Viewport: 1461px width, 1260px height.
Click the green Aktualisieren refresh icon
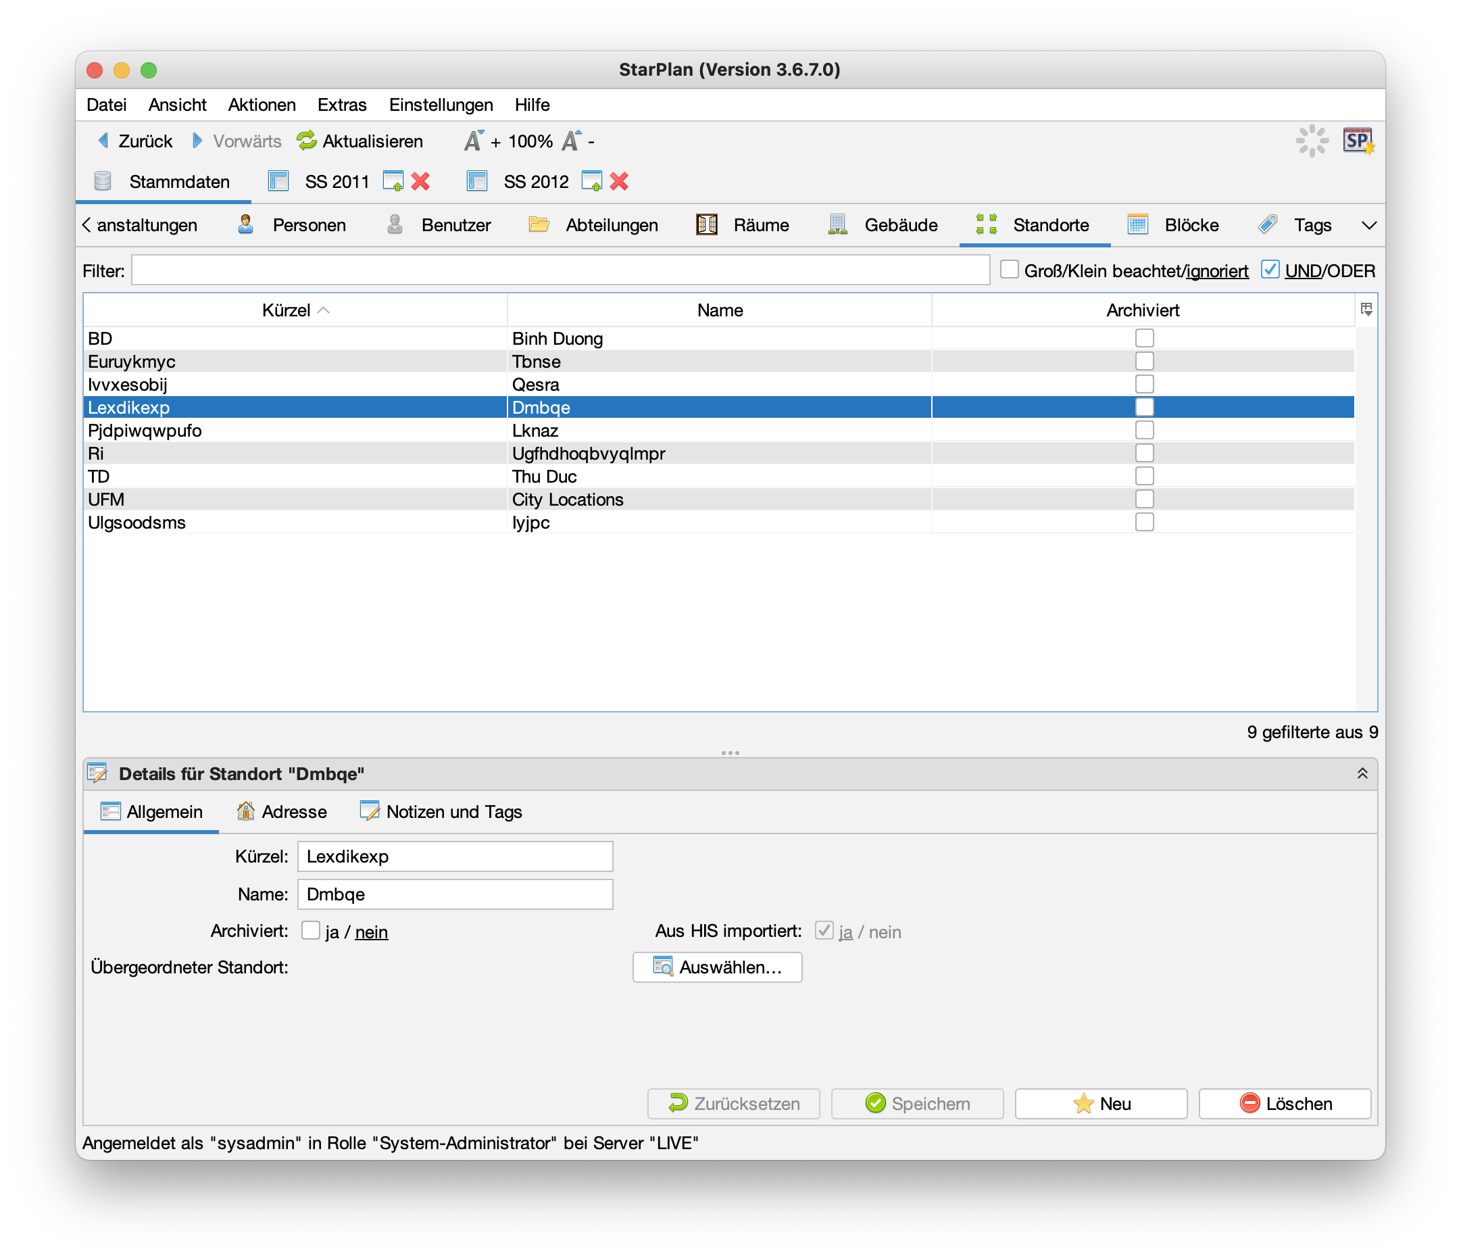tap(307, 141)
